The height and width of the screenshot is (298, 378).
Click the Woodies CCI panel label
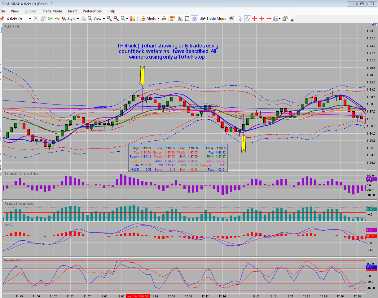[13, 260]
